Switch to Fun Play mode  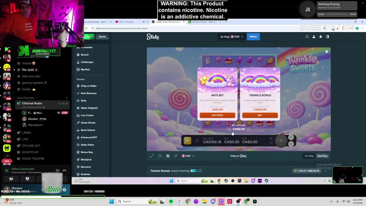[x=309, y=156]
